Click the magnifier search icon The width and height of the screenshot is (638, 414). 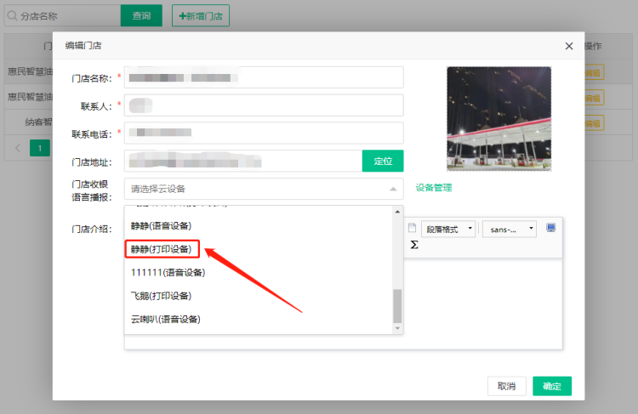[x=12, y=16]
